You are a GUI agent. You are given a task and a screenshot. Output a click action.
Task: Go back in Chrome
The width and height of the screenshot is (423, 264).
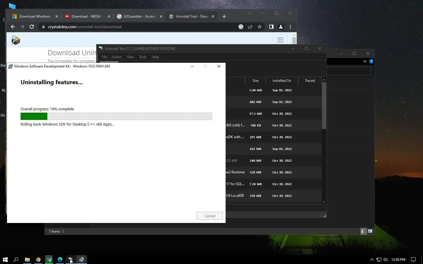[x=13, y=27]
